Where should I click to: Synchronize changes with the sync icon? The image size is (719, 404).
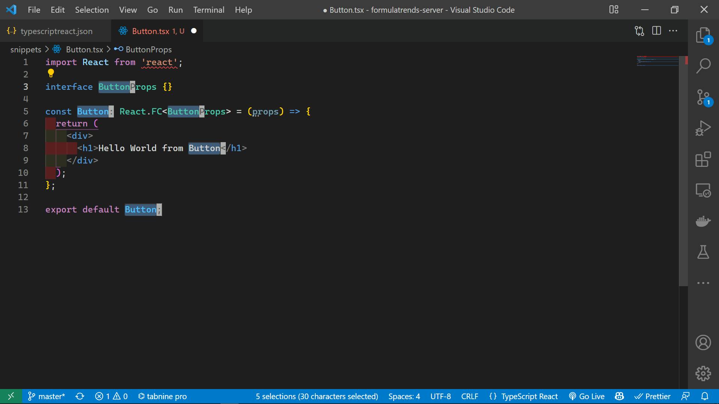pos(80,396)
